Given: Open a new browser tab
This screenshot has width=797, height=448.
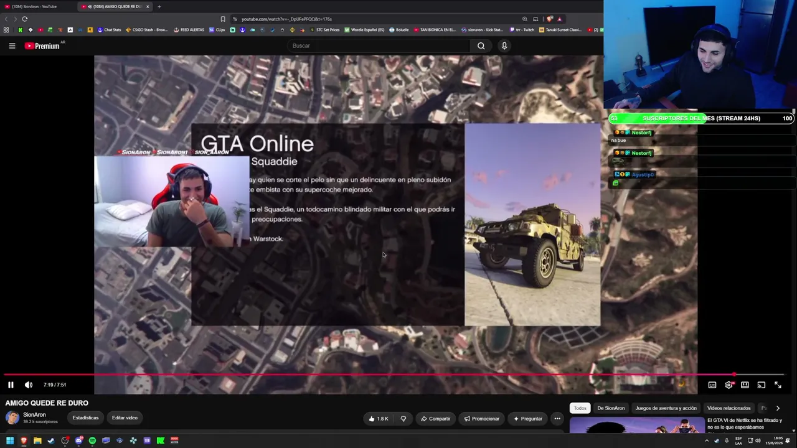Looking at the screenshot, I should coord(159,6).
